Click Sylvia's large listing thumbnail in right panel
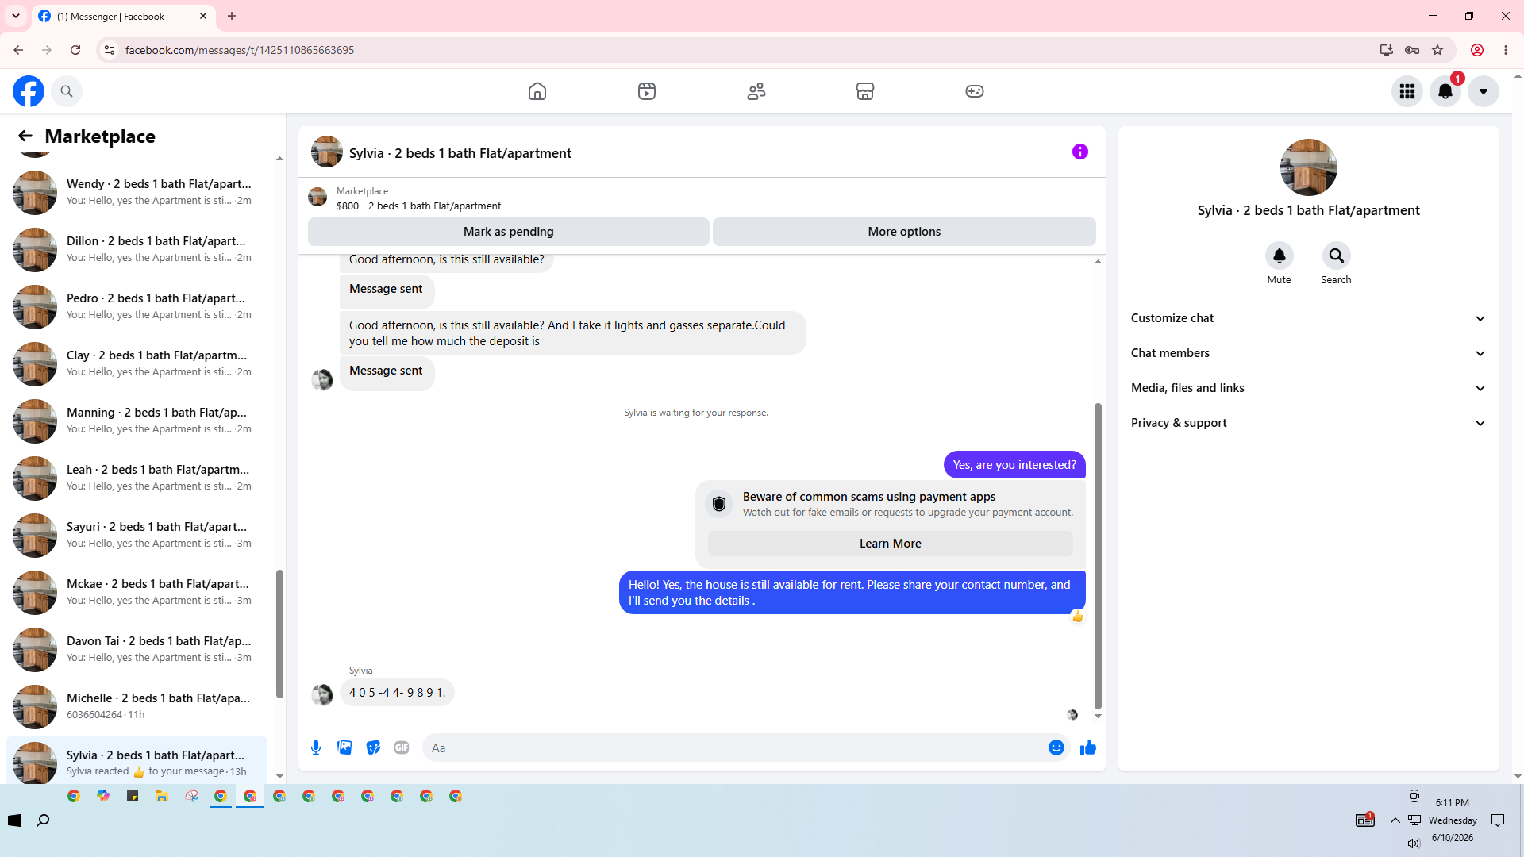This screenshot has width=1524, height=857. 1309,167
